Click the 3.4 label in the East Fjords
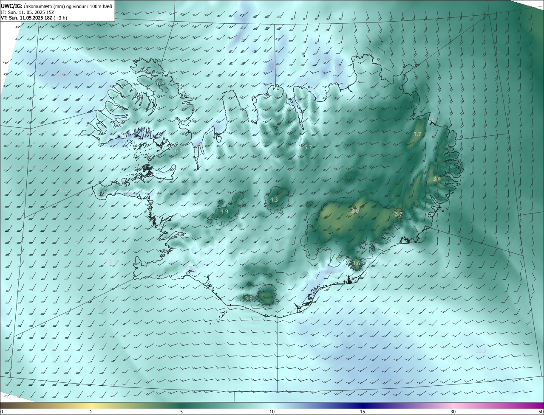 point(437,179)
